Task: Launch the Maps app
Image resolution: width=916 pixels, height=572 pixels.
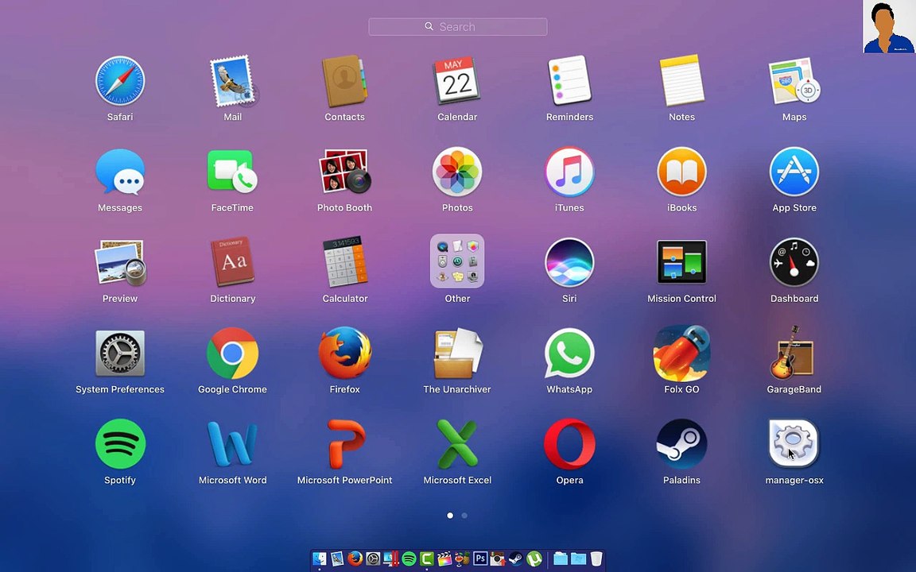Action: (x=794, y=81)
